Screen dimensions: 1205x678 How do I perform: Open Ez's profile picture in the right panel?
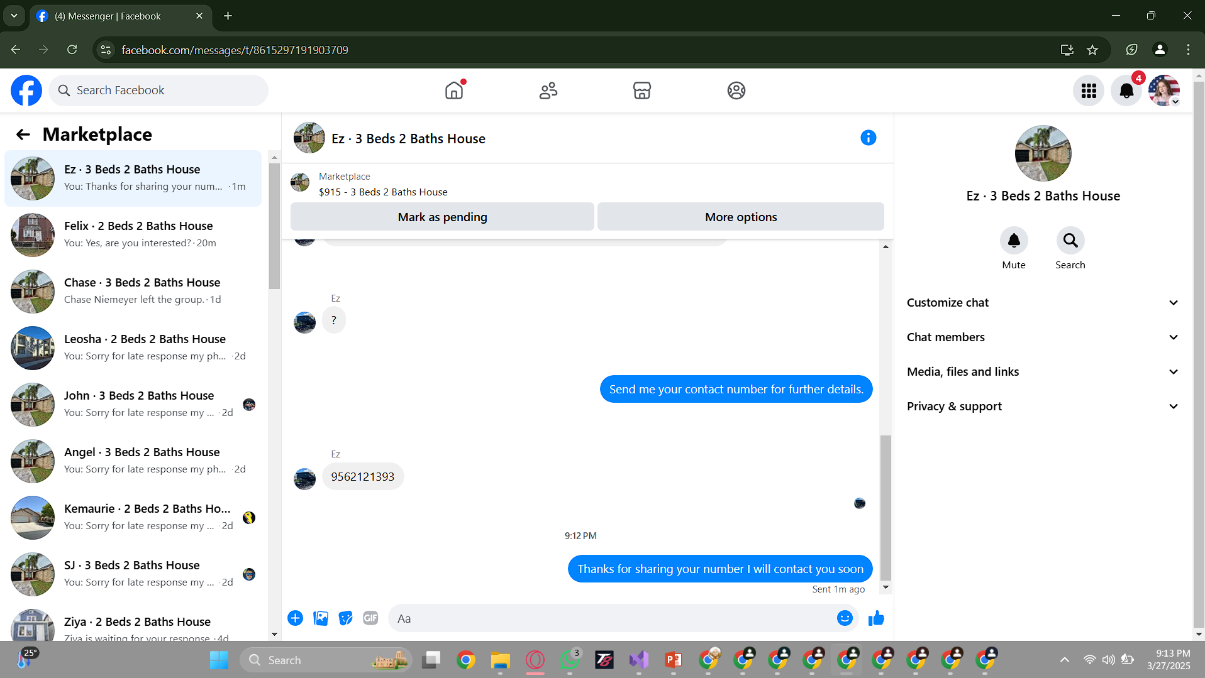click(x=1043, y=153)
